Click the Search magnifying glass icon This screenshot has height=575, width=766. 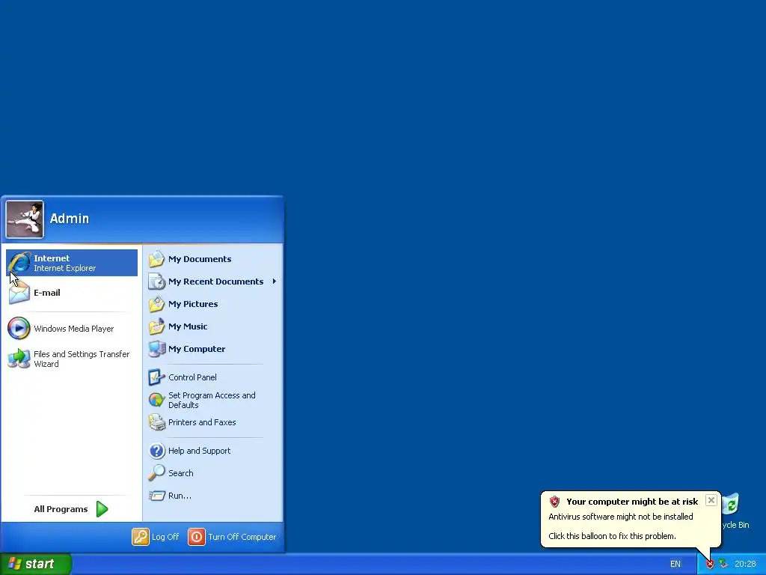click(157, 473)
